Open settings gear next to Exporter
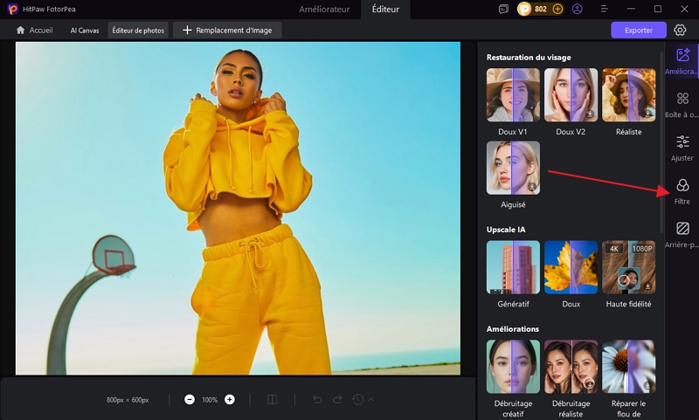Image resolution: width=699 pixels, height=420 pixels. click(680, 30)
